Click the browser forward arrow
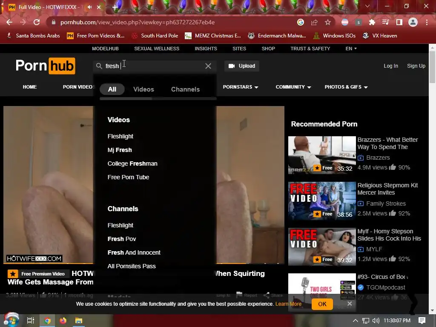436x327 pixels. click(23, 22)
